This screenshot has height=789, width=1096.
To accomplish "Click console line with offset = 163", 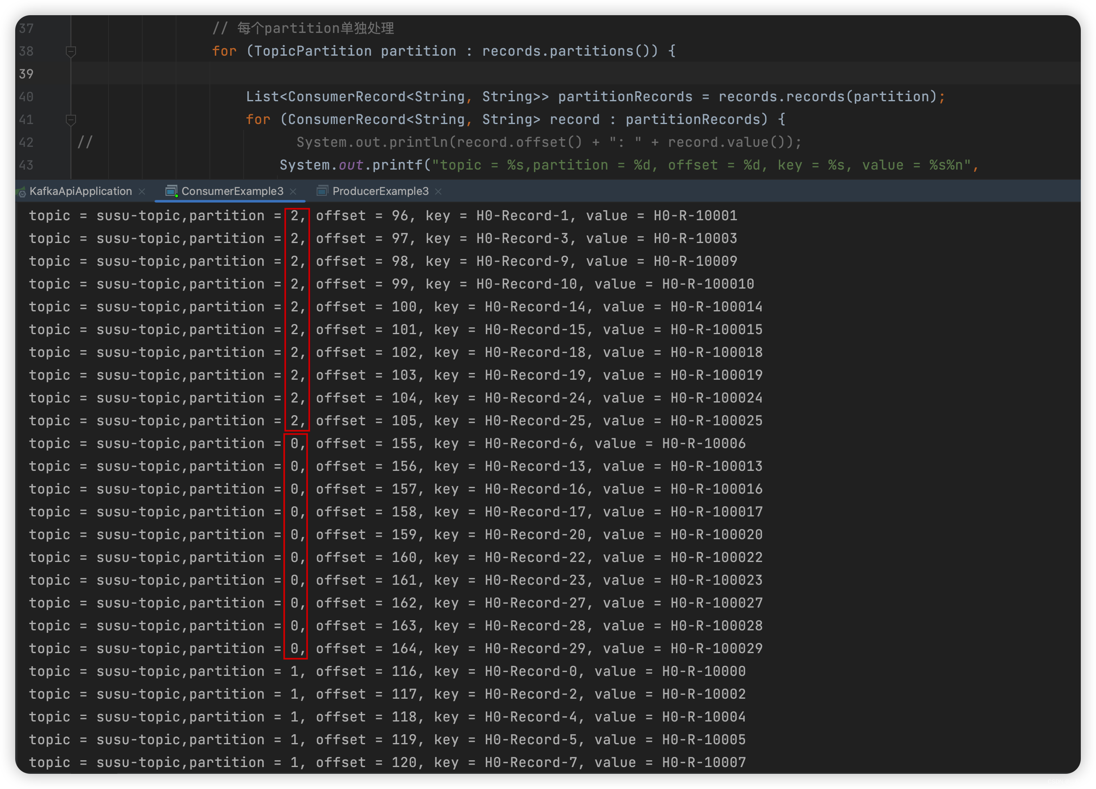I will coord(396,625).
